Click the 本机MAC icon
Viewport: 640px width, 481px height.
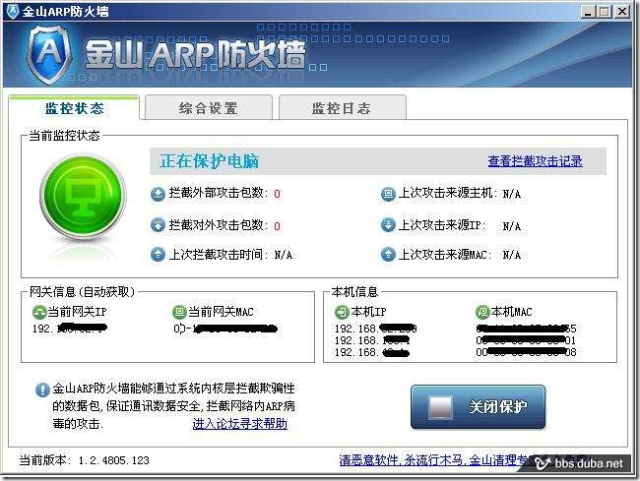click(x=482, y=312)
